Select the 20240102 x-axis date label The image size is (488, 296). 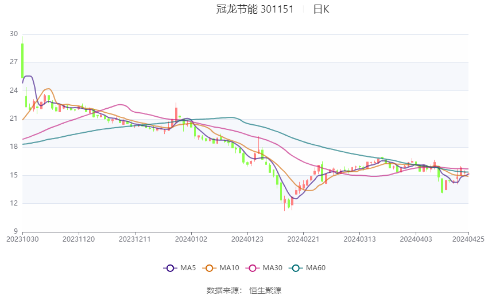191,239
